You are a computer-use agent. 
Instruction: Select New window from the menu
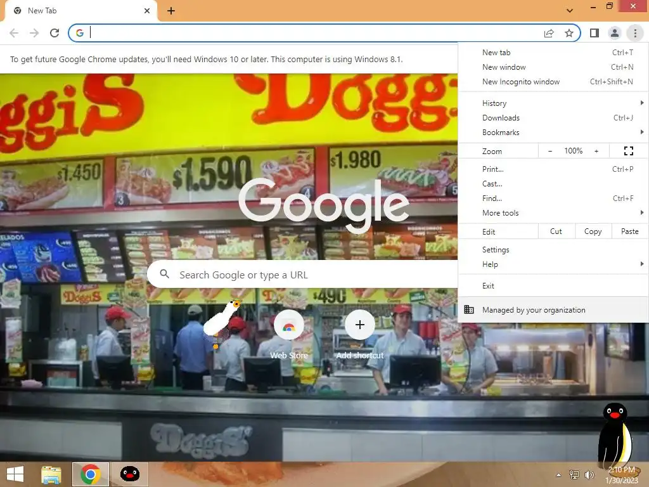pos(553,67)
